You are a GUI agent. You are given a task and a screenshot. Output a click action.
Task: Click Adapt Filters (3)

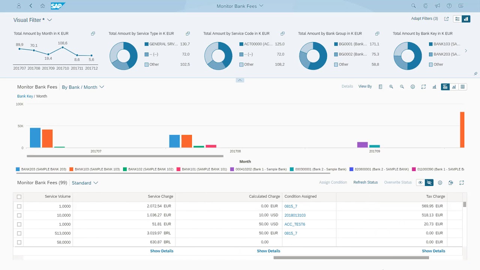[x=424, y=18]
